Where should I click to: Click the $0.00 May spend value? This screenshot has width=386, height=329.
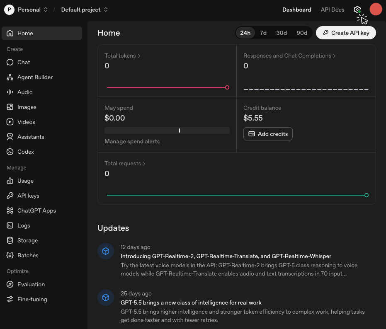pyautogui.click(x=115, y=118)
